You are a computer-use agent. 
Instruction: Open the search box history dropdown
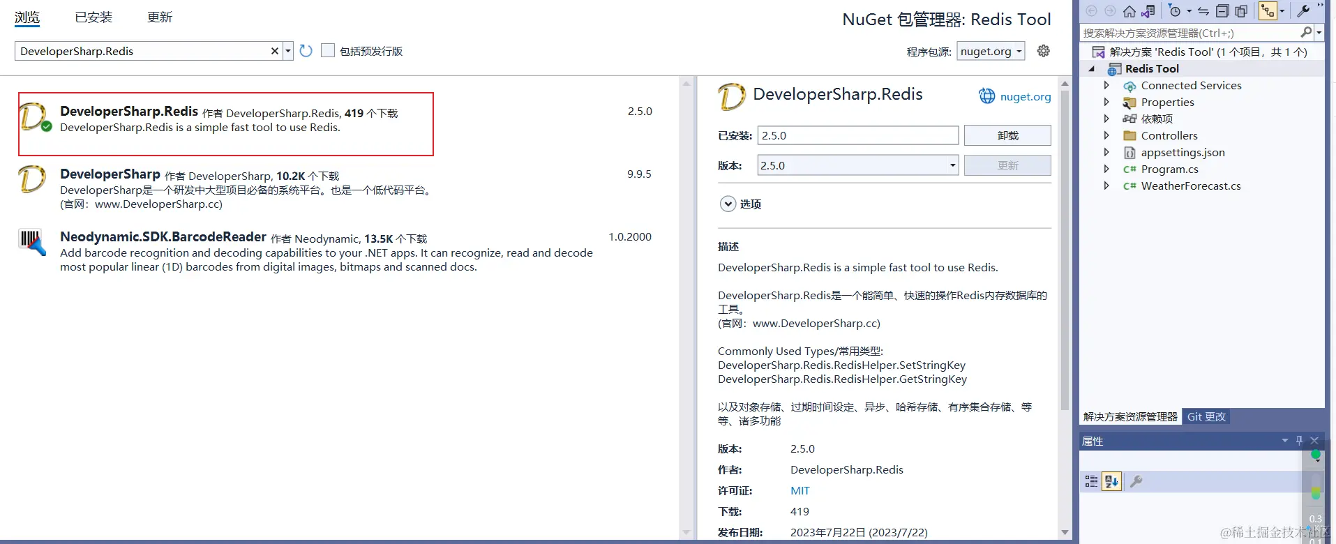click(288, 51)
